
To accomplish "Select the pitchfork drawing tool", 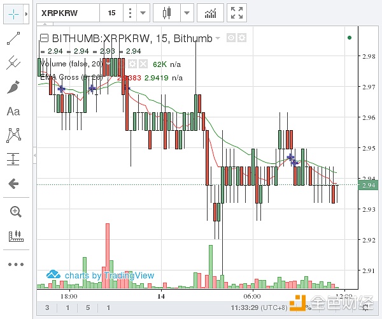I will (13, 63).
